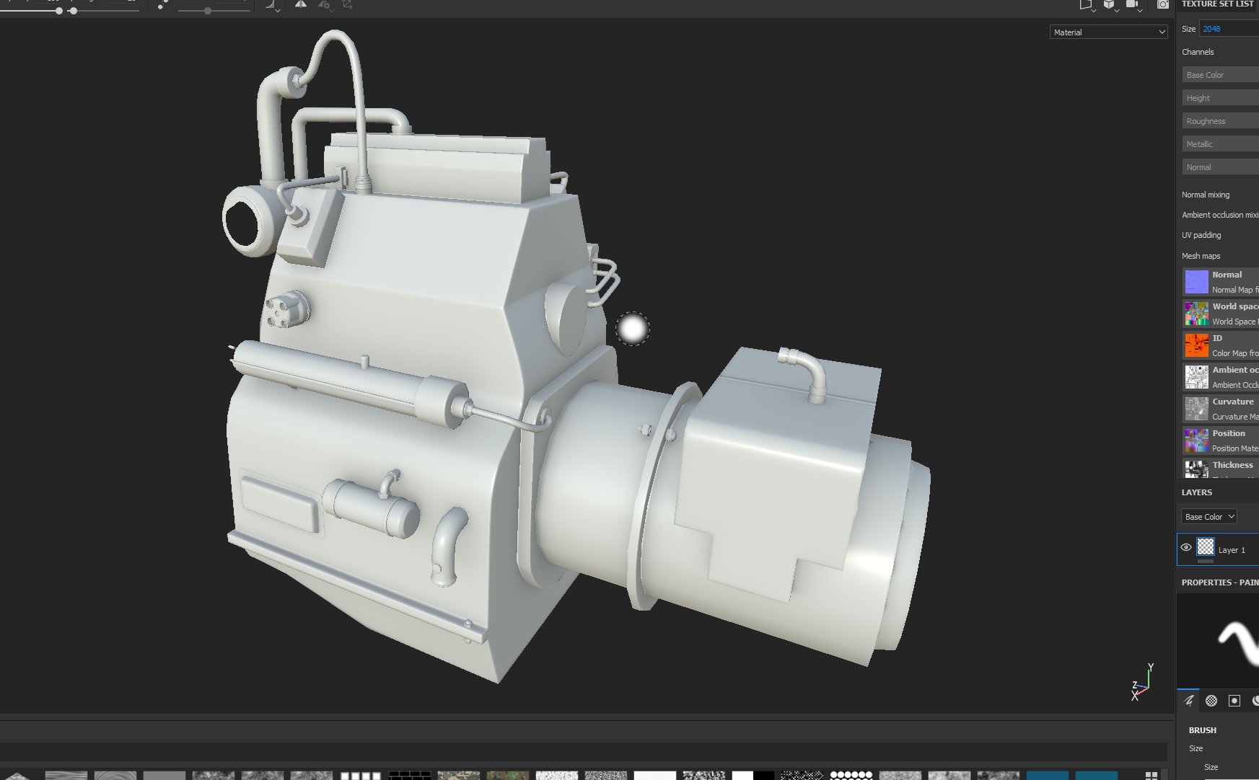Select the ID color map thumbnail
This screenshot has height=780, width=1259.
point(1196,345)
